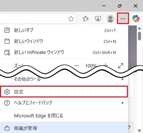Open the Copilot sidebar icon
Image resolution: width=143 pixels, height=133 pixels.
tap(136, 19)
